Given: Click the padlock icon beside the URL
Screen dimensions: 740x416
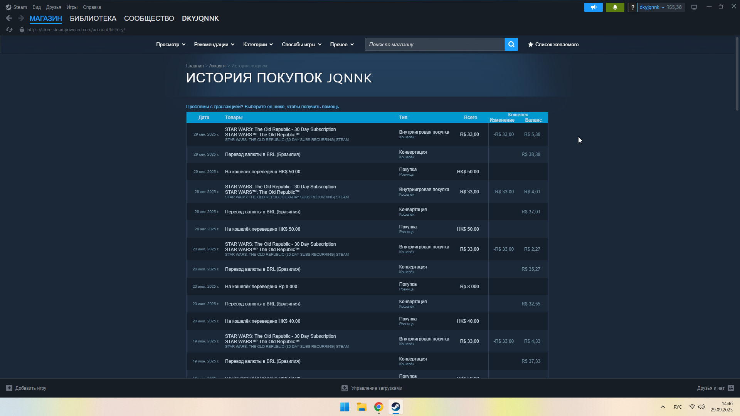Looking at the screenshot, I should [22, 30].
